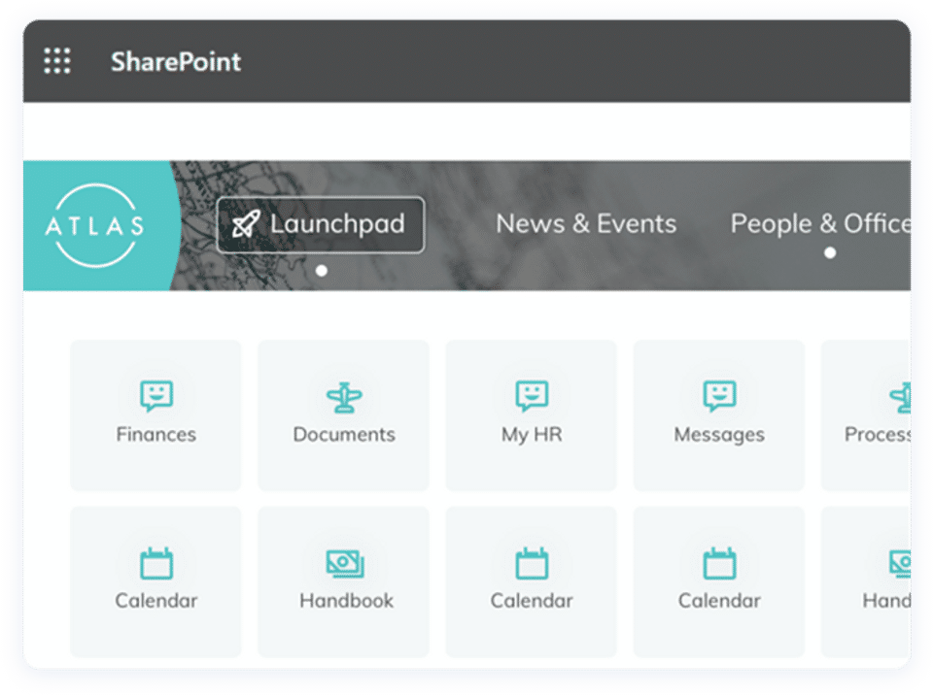Select the Launchpad tab
Viewport: 933px width, 695px height.
[x=321, y=225]
